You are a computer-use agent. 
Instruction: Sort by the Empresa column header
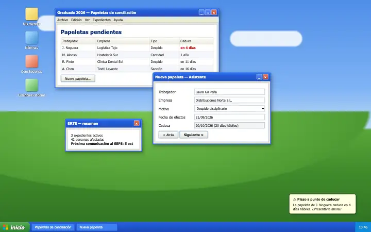tap(123, 41)
